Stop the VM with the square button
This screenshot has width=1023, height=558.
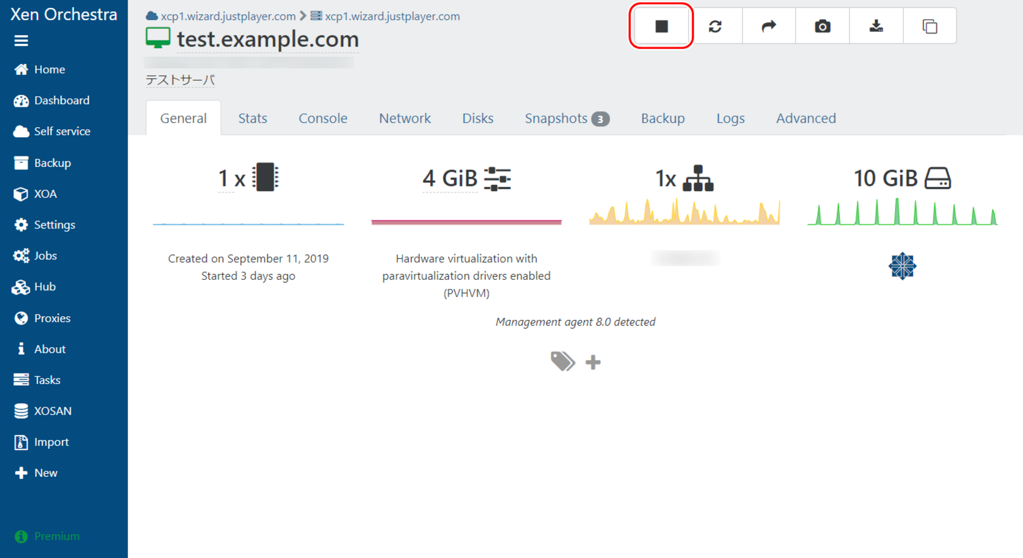point(661,26)
